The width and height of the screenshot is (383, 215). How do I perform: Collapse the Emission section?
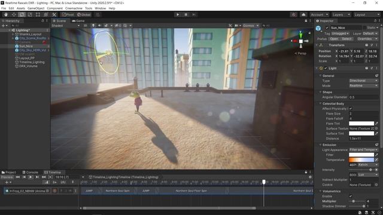[321, 145]
